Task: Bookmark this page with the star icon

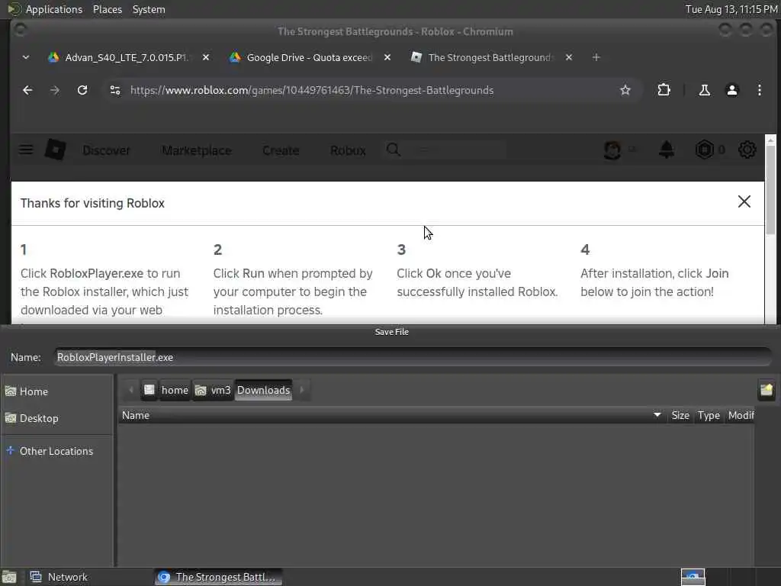Action: [625, 90]
